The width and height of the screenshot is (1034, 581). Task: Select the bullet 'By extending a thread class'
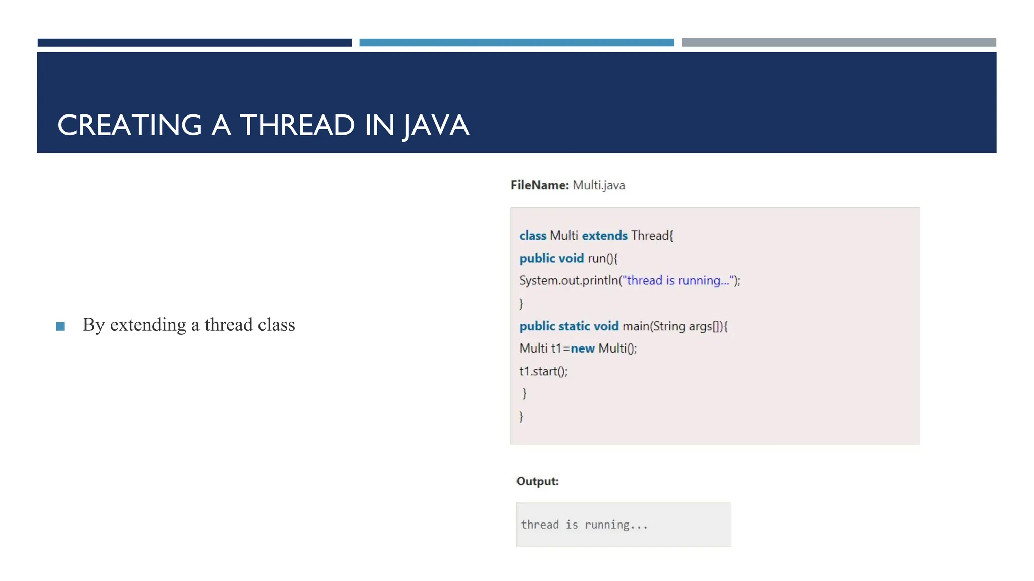pyautogui.click(x=189, y=325)
